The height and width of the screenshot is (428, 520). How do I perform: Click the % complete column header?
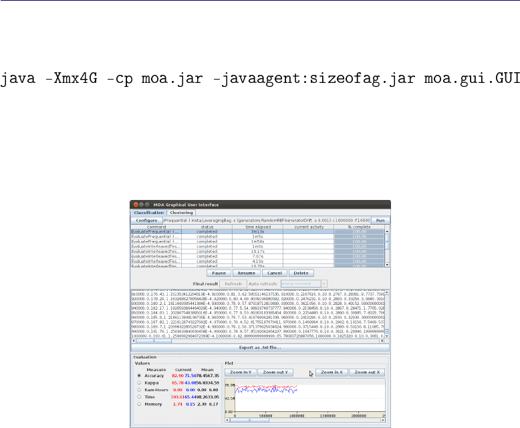(359, 227)
